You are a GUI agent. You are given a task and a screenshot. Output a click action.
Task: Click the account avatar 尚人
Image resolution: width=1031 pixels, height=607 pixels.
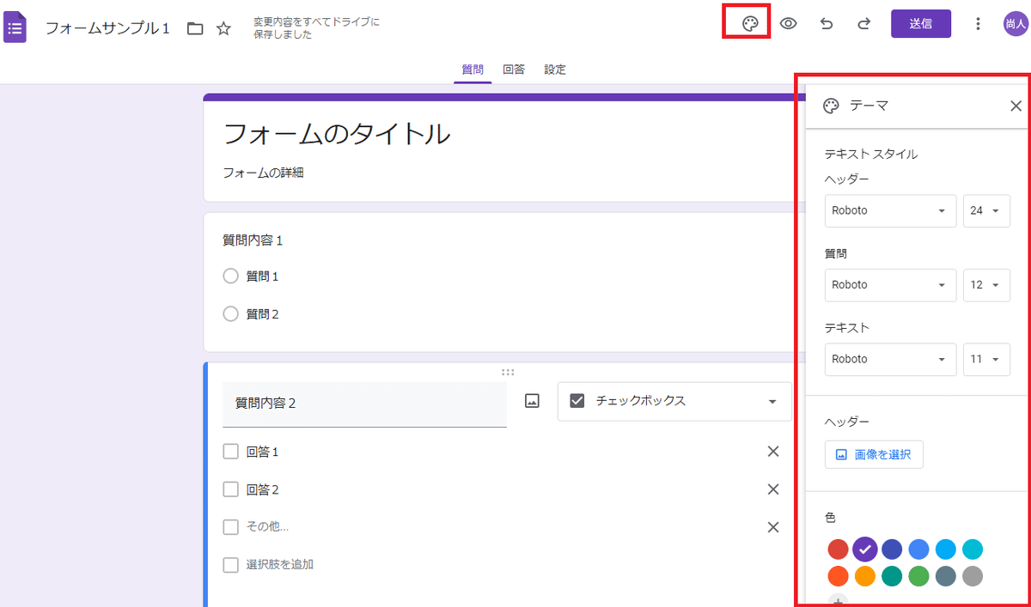[1016, 24]
